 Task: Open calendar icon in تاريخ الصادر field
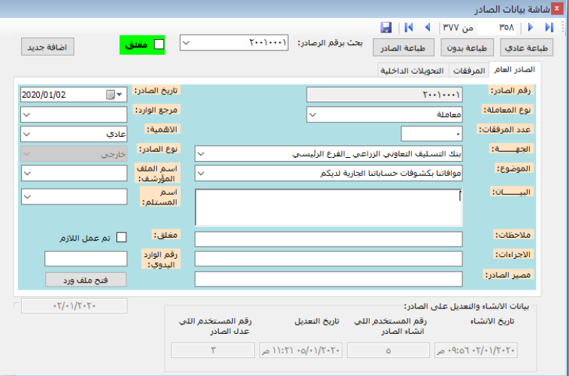[110, 95]
